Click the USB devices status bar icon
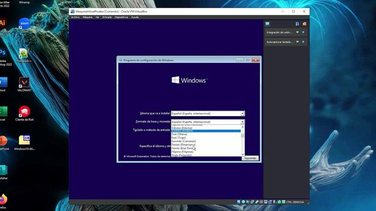 point(257,202)
